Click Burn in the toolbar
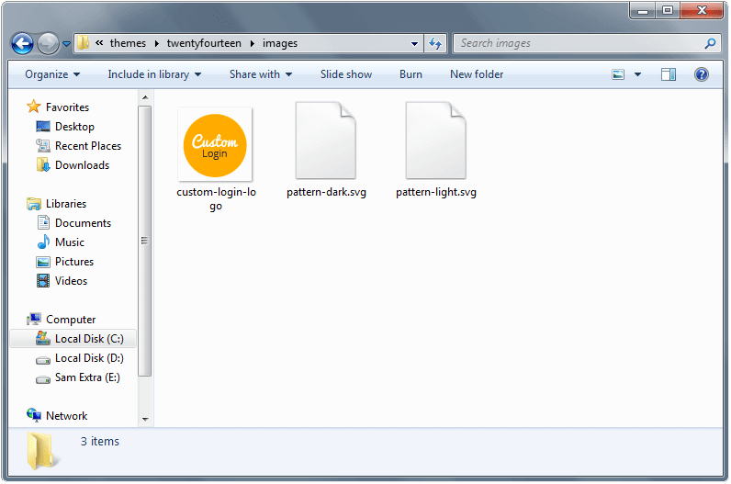Screen dimensions: 731x484 410,74
